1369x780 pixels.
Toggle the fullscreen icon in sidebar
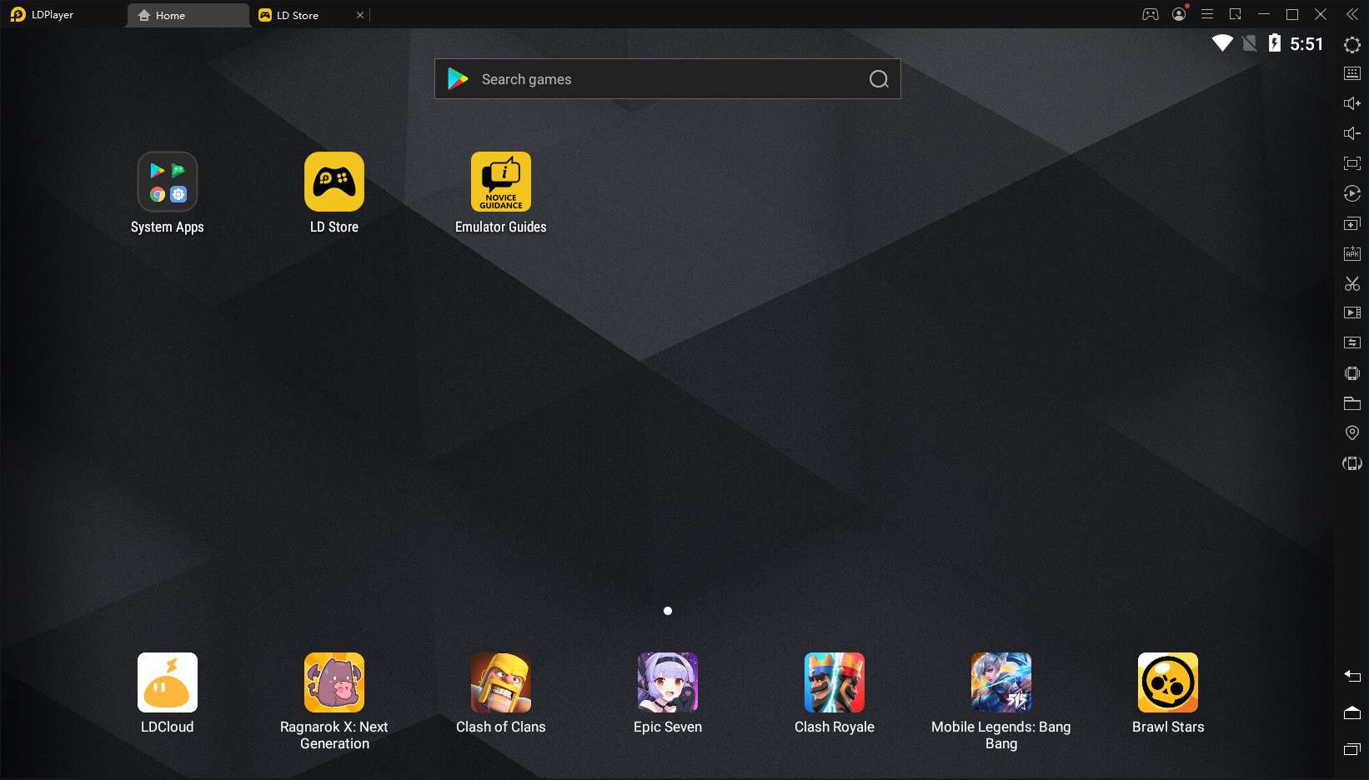tap(1352, 163)
